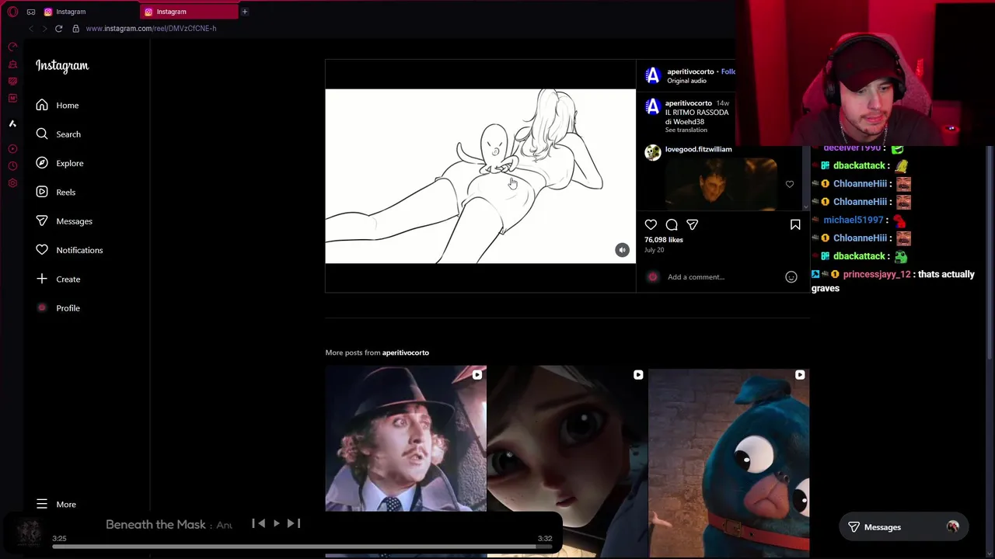Open the GX Control speedometer icon in Opera sidebar
Screen dimensions: 995x559
pyautogui.click(x=12, y=47)
